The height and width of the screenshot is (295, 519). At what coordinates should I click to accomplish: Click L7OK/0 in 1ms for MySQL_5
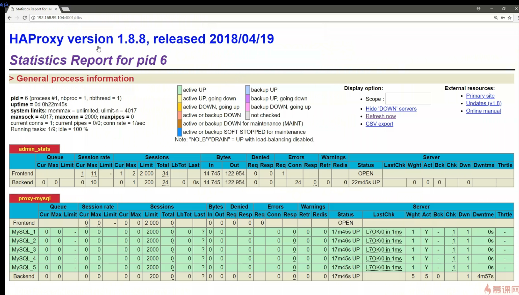point(384,267)
